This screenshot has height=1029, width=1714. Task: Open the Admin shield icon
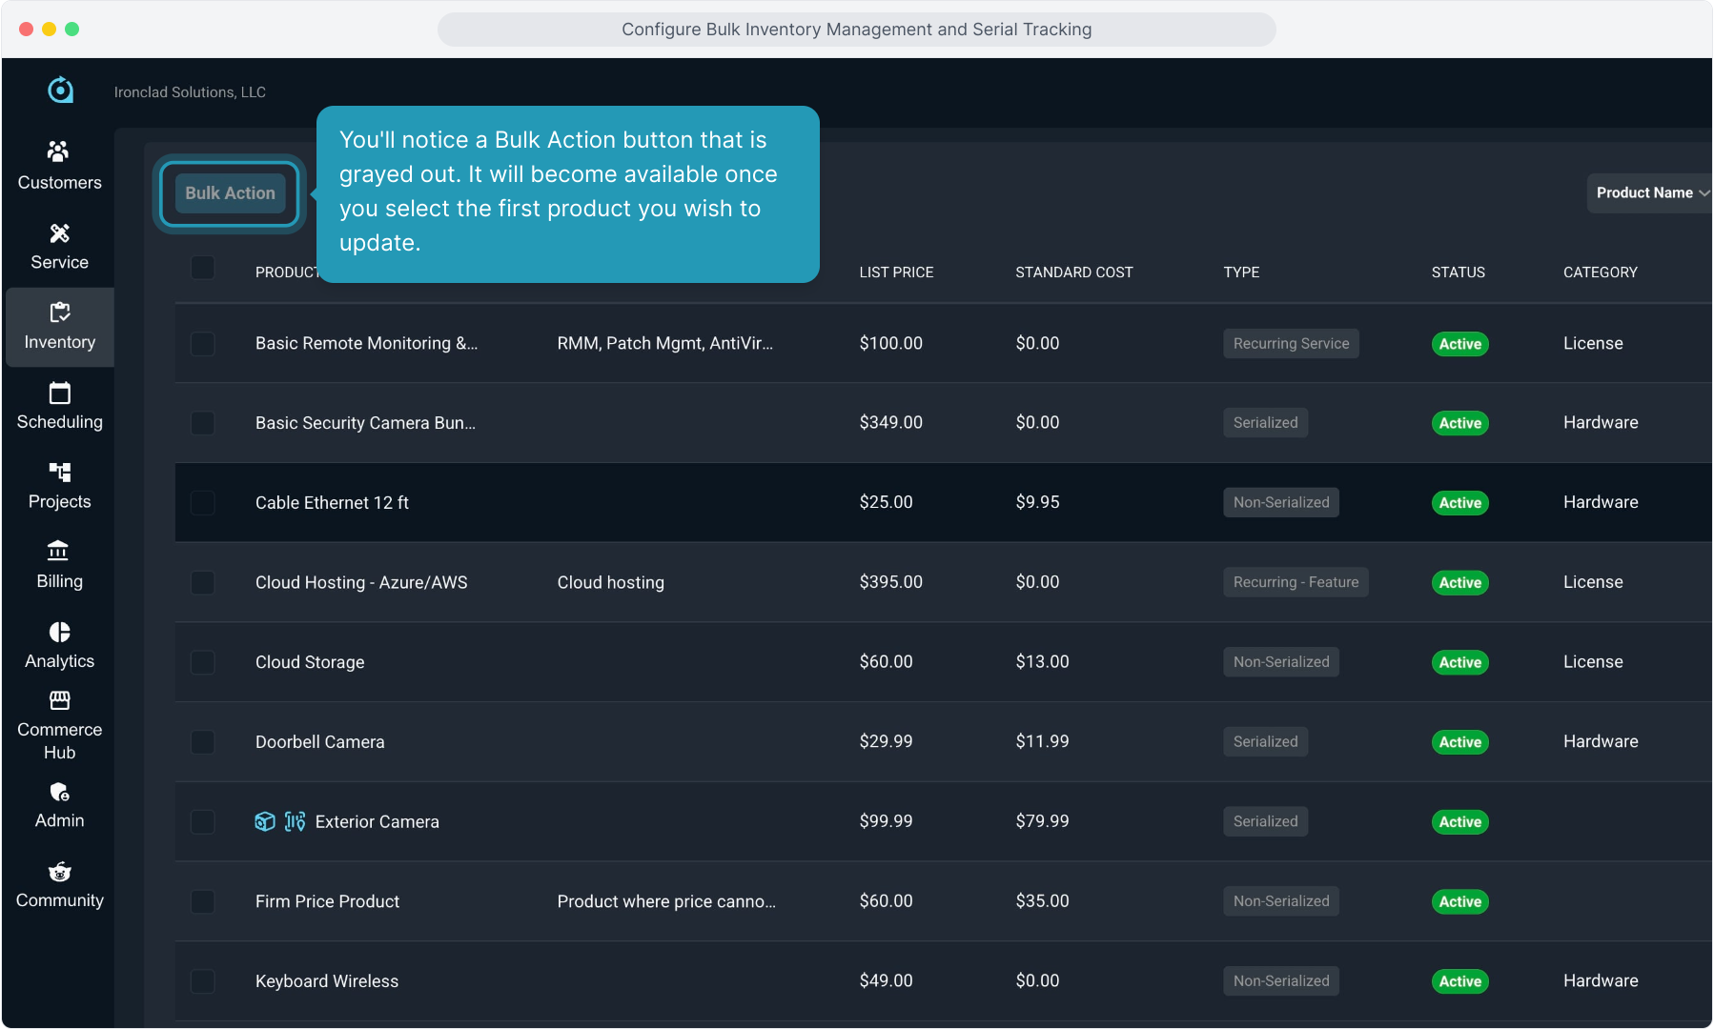point(59,792)
